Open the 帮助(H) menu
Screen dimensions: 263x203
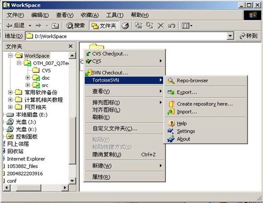coord(140,15)
